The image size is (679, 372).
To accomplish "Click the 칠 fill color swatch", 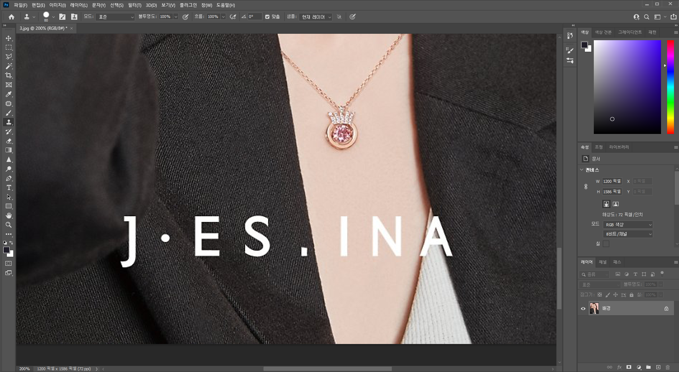I will [x=606, y=244].
